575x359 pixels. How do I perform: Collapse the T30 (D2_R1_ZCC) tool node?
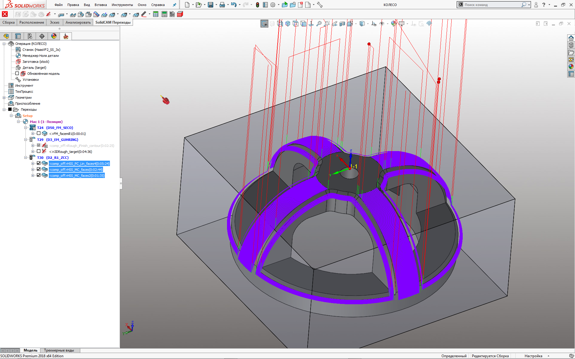(26, 157)
